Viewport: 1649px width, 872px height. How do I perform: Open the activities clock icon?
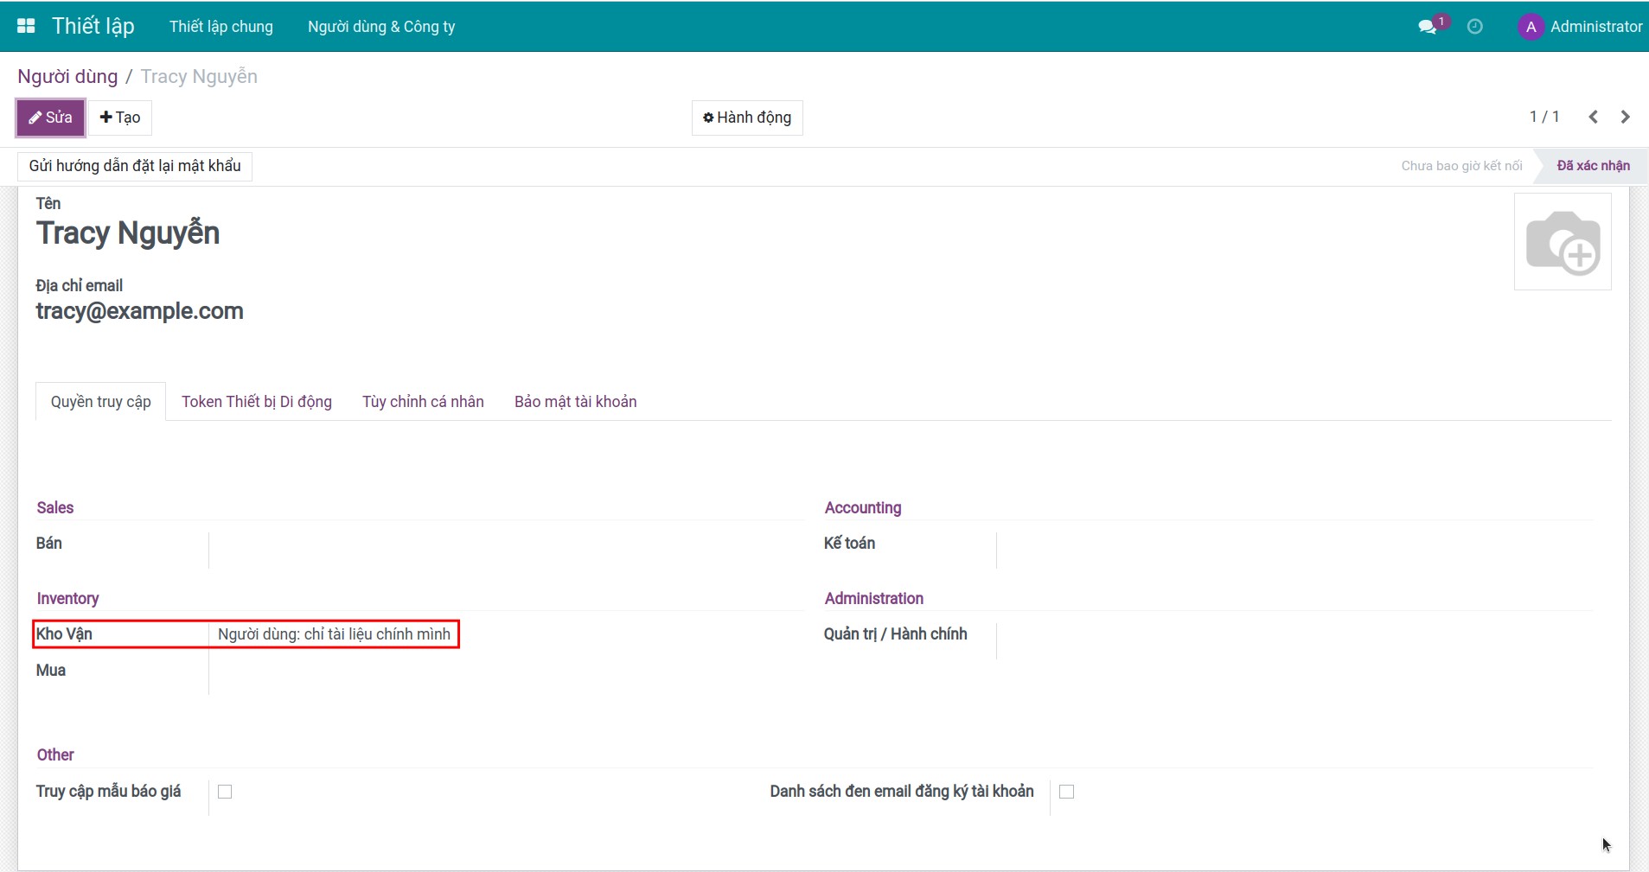click(x=1475, y=27)
